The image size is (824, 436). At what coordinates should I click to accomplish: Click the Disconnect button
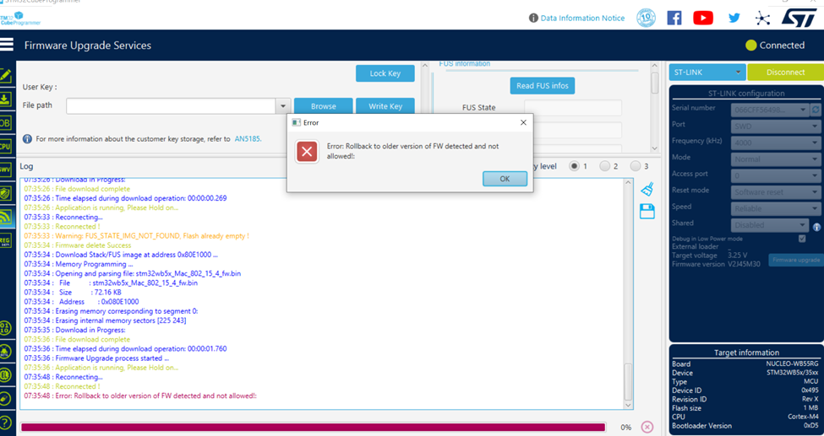785,73
